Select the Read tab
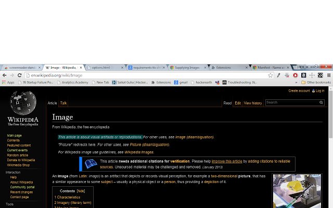333x208 pixels. click(x=227, y=103)
